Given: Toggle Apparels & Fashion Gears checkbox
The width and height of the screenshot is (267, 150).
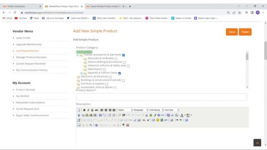Looking at the screenshot, I should [120, 73].
